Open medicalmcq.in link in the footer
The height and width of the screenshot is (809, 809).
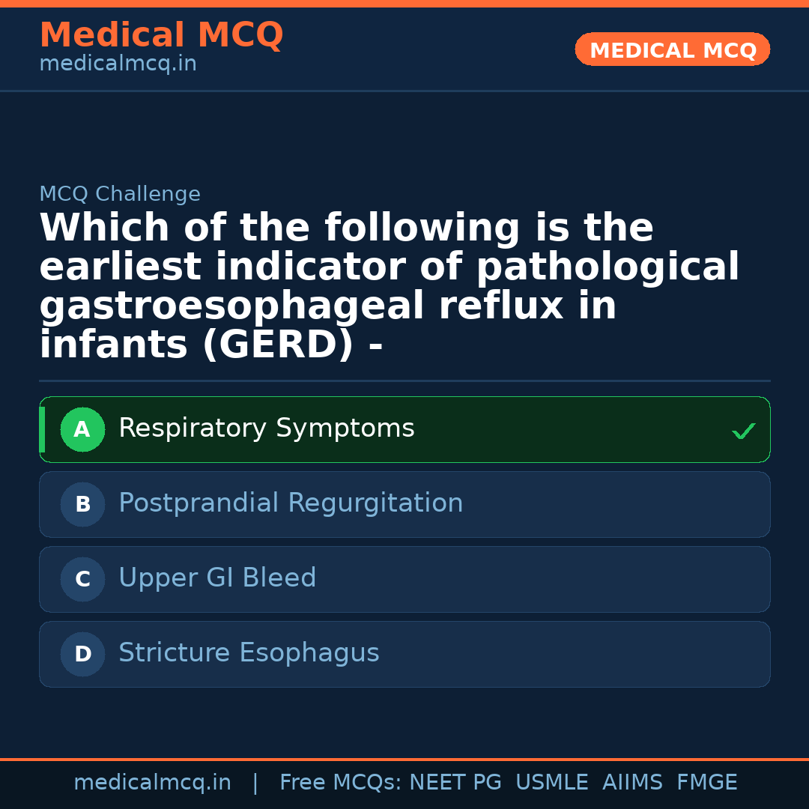pyautogui.click(x=152, y=783)
